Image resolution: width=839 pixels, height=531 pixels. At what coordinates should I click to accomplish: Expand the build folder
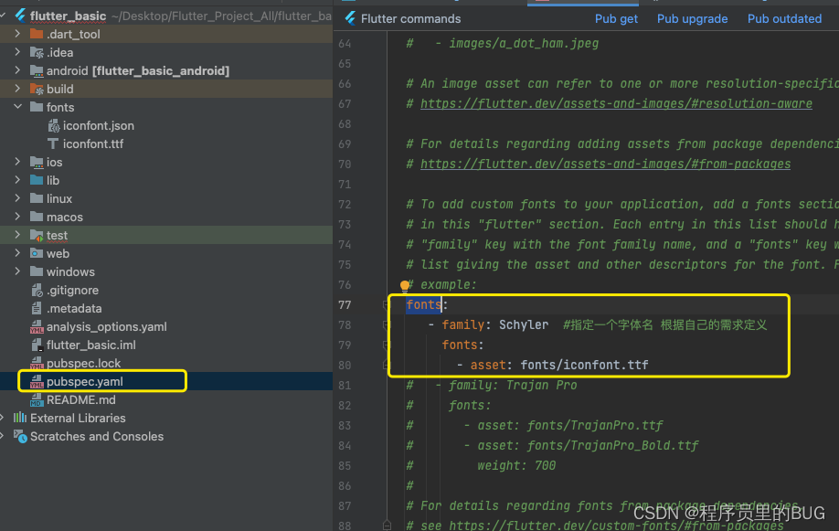click(17, 89)
